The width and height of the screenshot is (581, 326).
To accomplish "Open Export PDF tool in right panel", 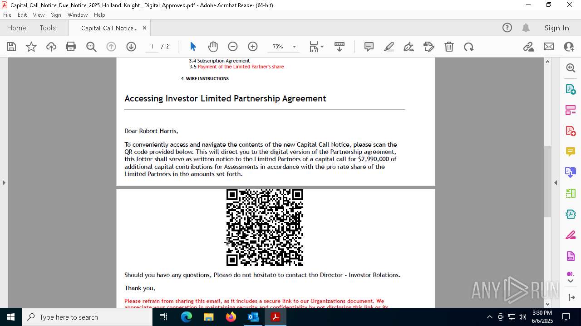I will [x=571, y=89].
